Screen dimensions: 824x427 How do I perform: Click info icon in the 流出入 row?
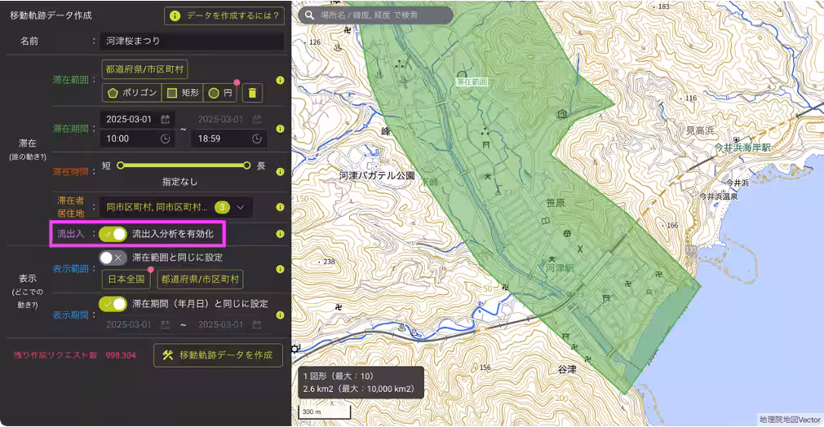point(280,234)
